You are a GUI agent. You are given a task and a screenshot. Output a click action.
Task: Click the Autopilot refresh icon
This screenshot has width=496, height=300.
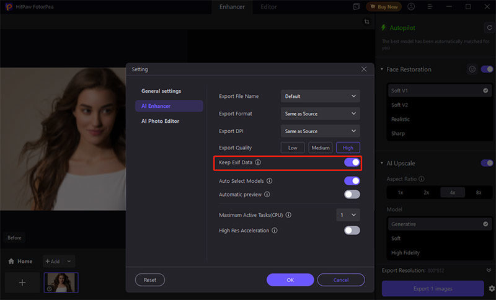[489, 28]
